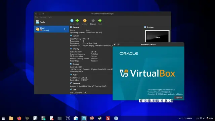
Task: Click the VirtualBox logo in About dialog
Action: (147, 73)
